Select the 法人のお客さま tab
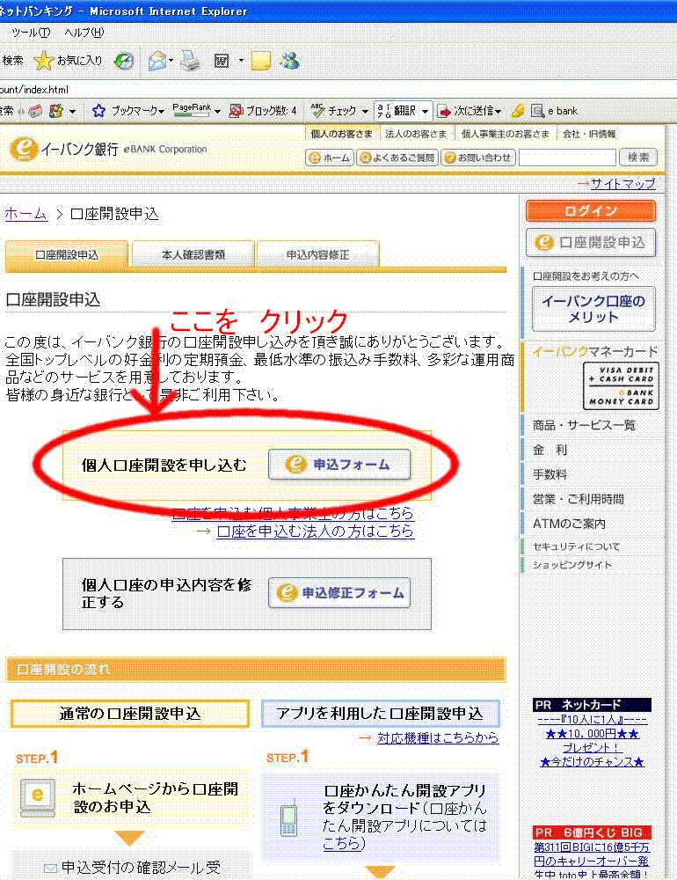This screenshot has height=880, width=677. [416, 134]
